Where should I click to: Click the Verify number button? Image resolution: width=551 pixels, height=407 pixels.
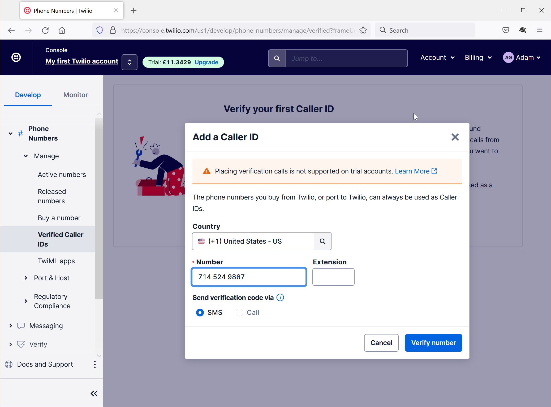(433, 343)
